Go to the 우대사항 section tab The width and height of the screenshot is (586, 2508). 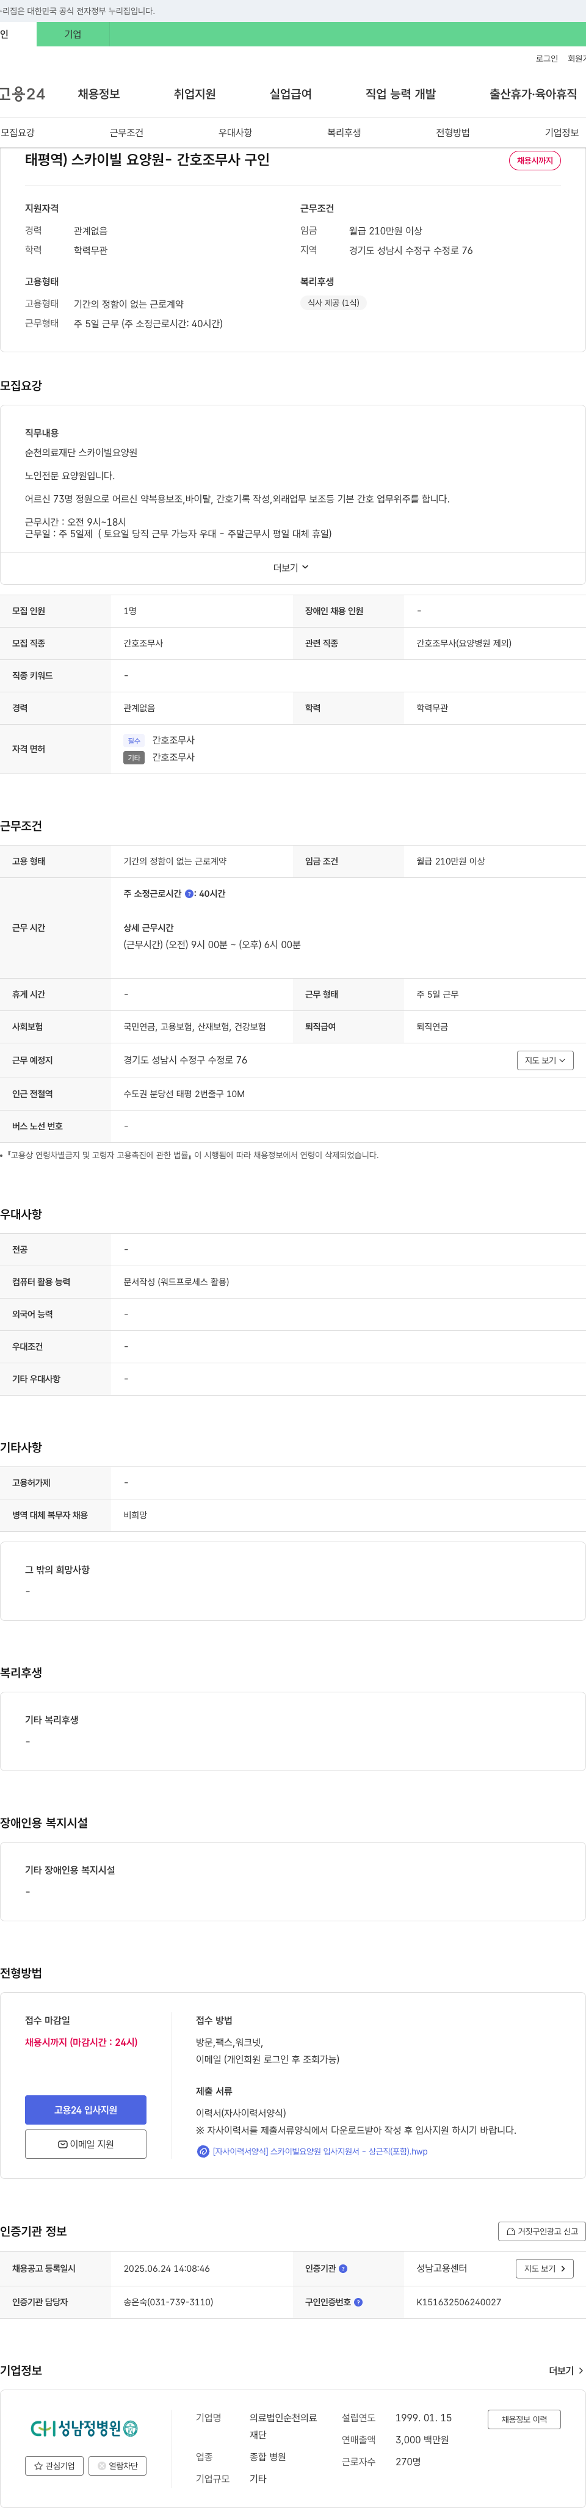[234, 132]
